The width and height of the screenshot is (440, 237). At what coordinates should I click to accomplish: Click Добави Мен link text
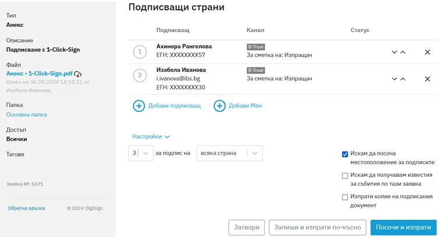(x=245, y=105)
